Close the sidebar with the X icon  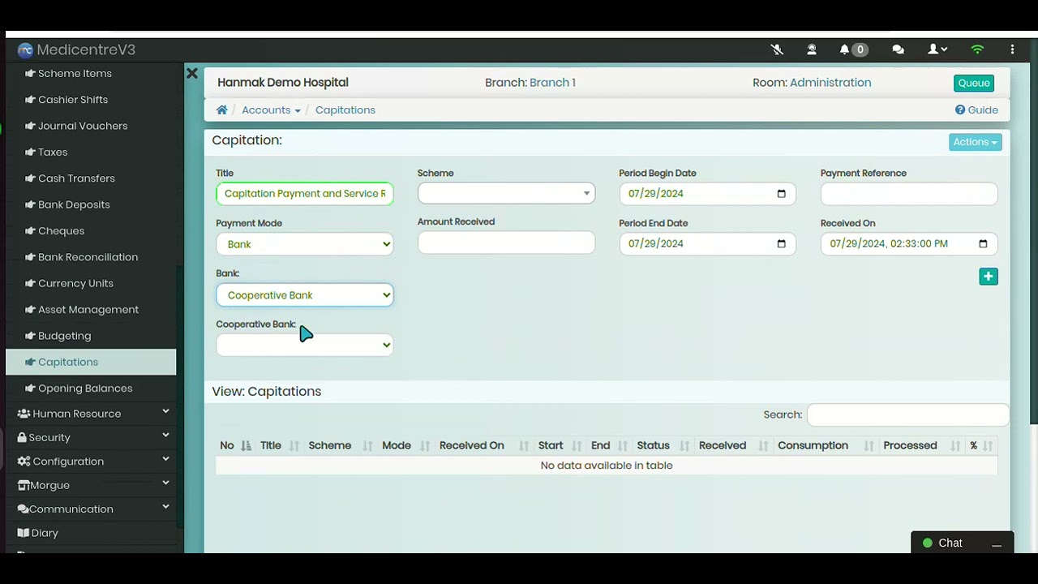192,74
